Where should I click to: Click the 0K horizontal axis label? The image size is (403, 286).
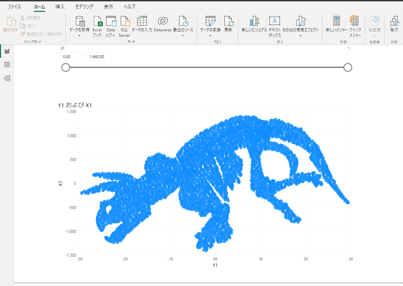(215, 259)
